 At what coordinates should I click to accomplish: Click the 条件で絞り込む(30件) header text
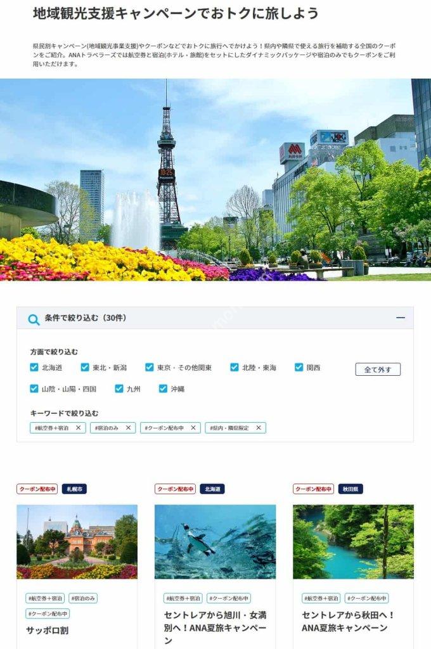(x=86, y=318)
